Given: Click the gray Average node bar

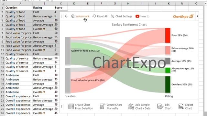Looking at the screenshot, I should point(168,61).
